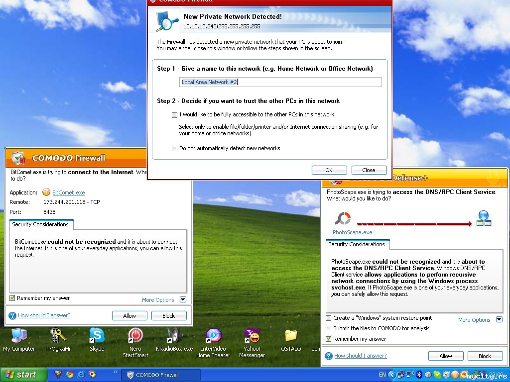The height and width of the screenshot is (382, 510).
Task: Click More Options in the Firewall alert
Action: click(158, 300)
